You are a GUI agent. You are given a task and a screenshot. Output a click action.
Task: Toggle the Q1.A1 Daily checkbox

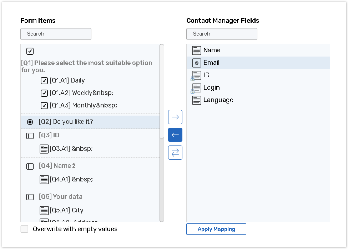[44, 81]
